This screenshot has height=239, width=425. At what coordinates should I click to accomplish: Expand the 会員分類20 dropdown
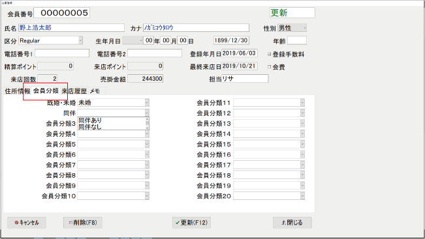coord(302,196)
